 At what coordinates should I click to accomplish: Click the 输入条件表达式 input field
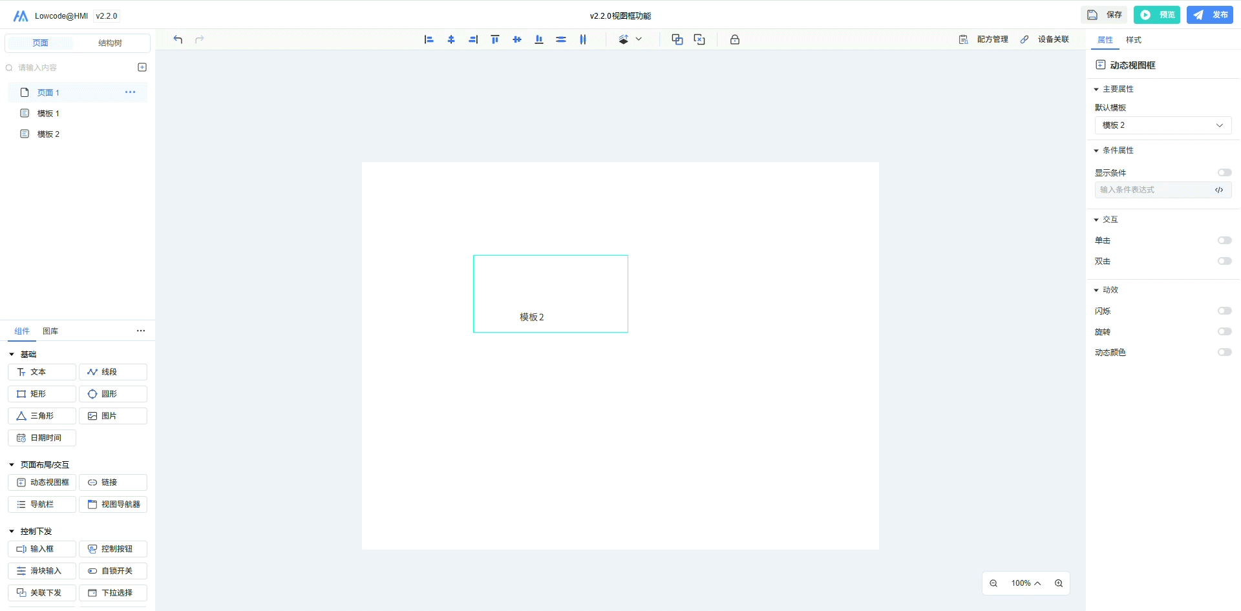[1152, 190]
